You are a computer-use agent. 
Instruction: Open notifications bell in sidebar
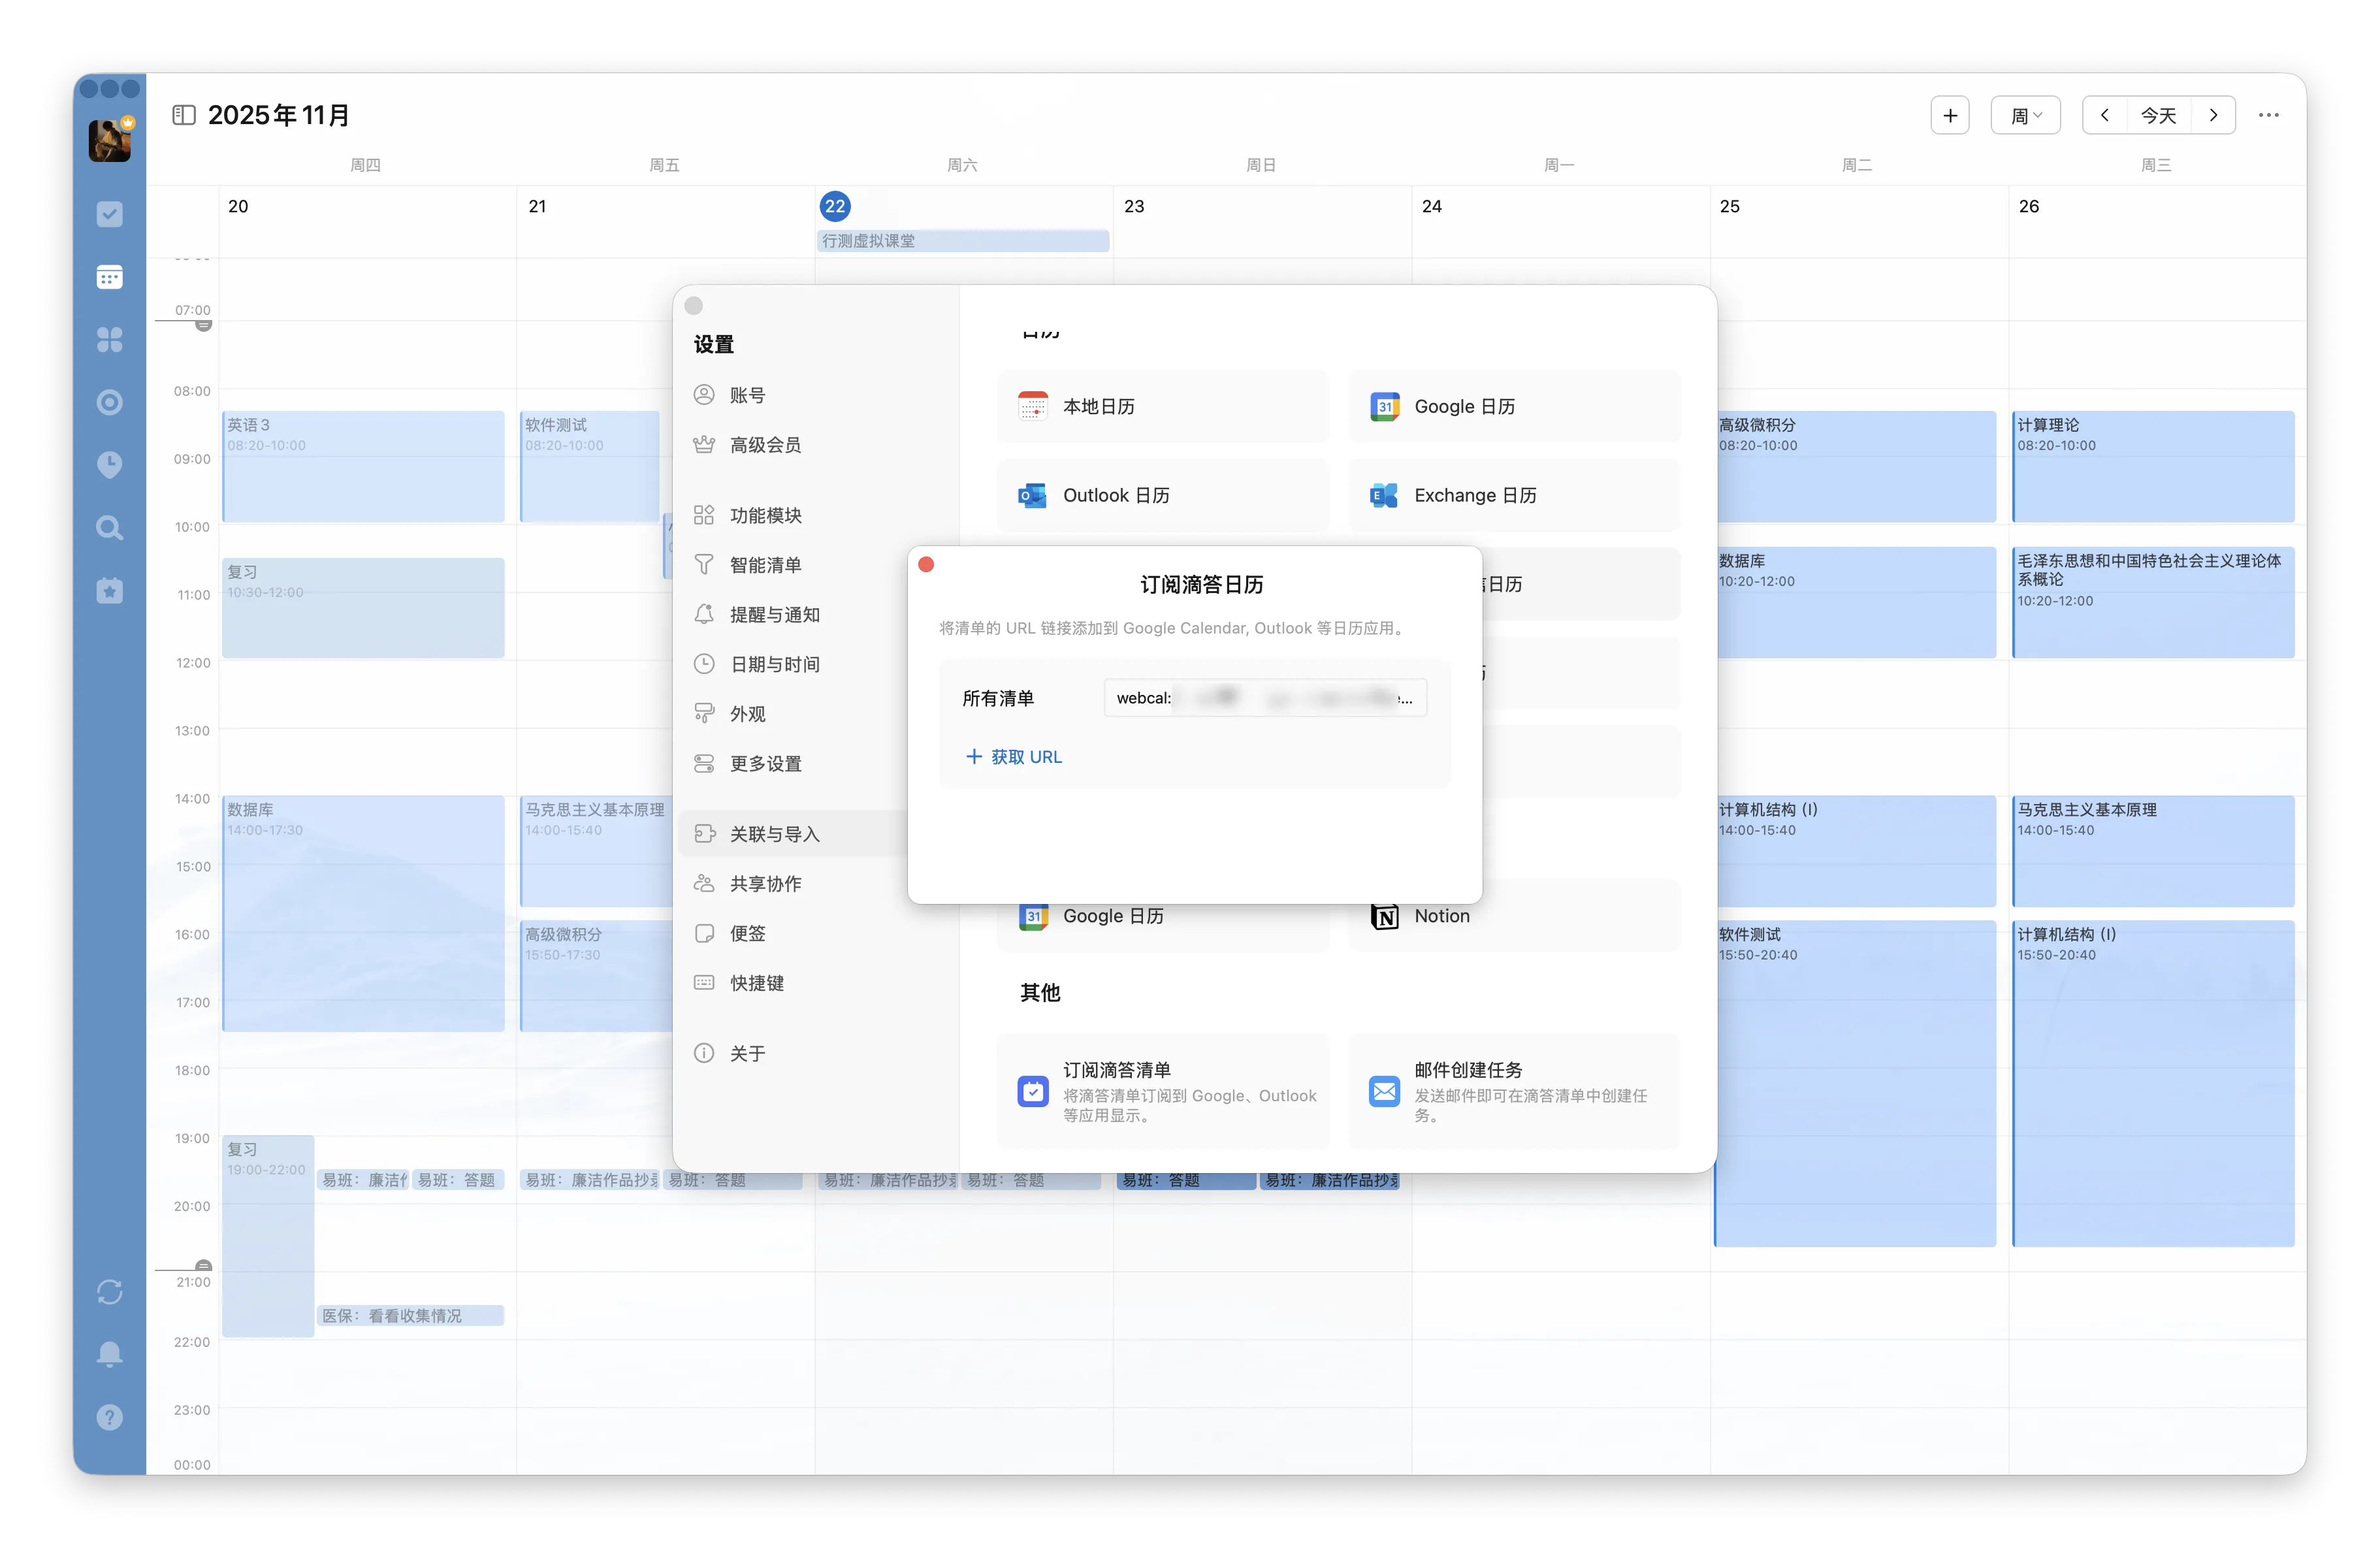(109, 1354)
